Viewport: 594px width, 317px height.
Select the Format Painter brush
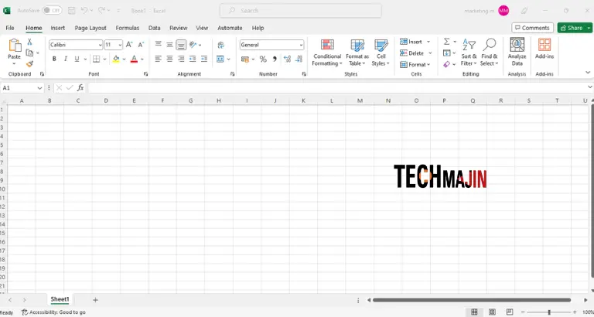[x=29, y=63]
